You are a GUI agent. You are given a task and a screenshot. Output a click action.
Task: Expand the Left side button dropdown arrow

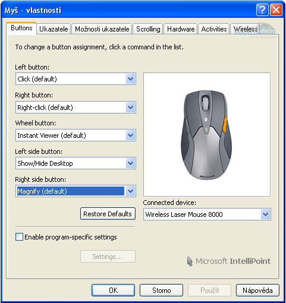click(x=130, y=163)
